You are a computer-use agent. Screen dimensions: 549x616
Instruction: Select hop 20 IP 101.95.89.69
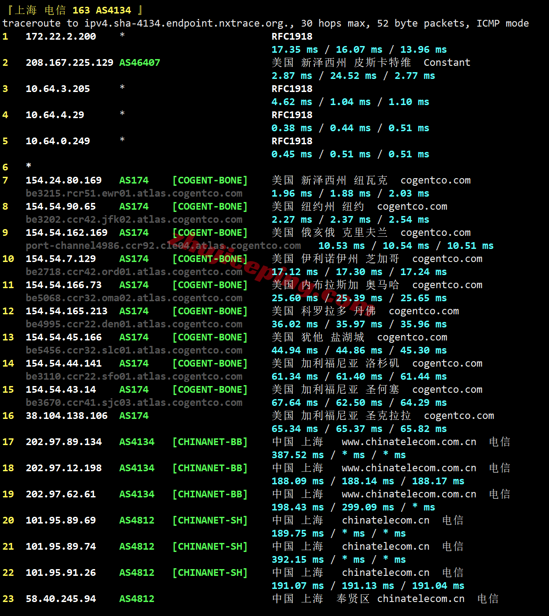pos(61,520)
